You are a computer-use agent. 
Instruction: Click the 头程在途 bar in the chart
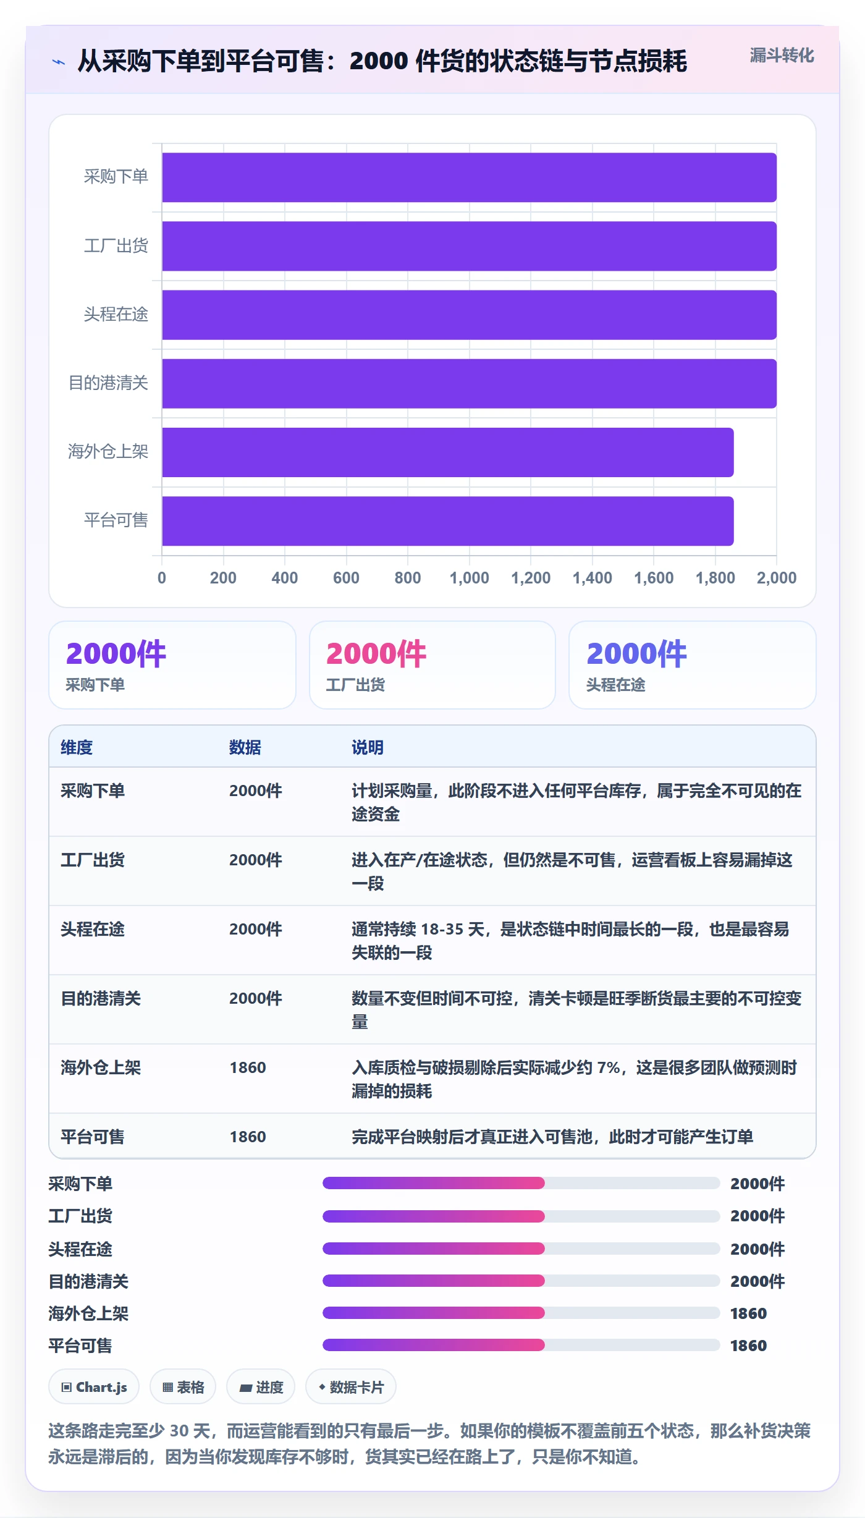pos(469,315)
